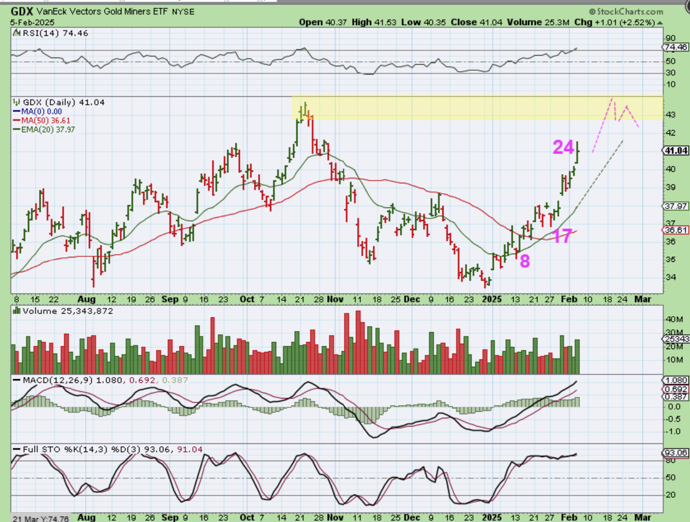This screenshot has width=690, height=522.
Task: Click the green 37.97 tag on price axis
Action: point(676,206)
